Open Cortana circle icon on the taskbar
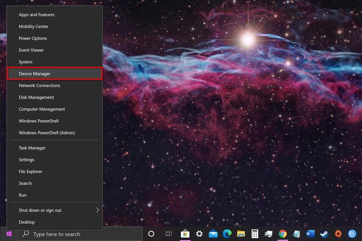 click(151, 234)
